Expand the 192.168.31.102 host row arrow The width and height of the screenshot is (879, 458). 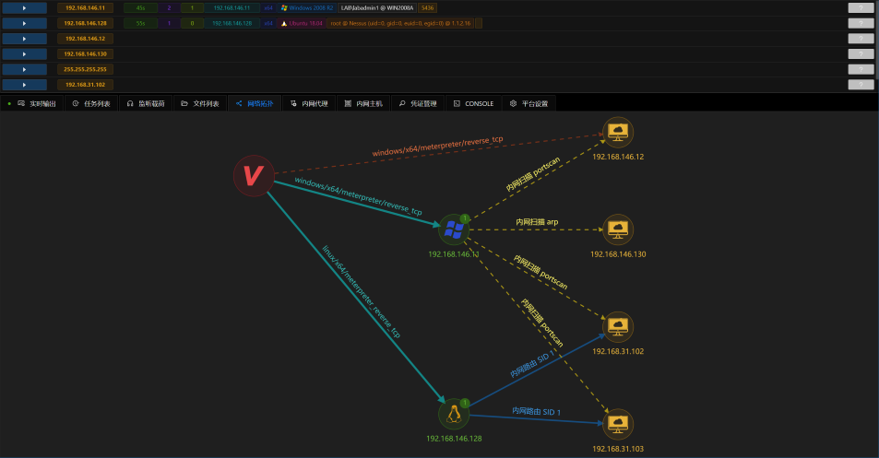(24, 85)
